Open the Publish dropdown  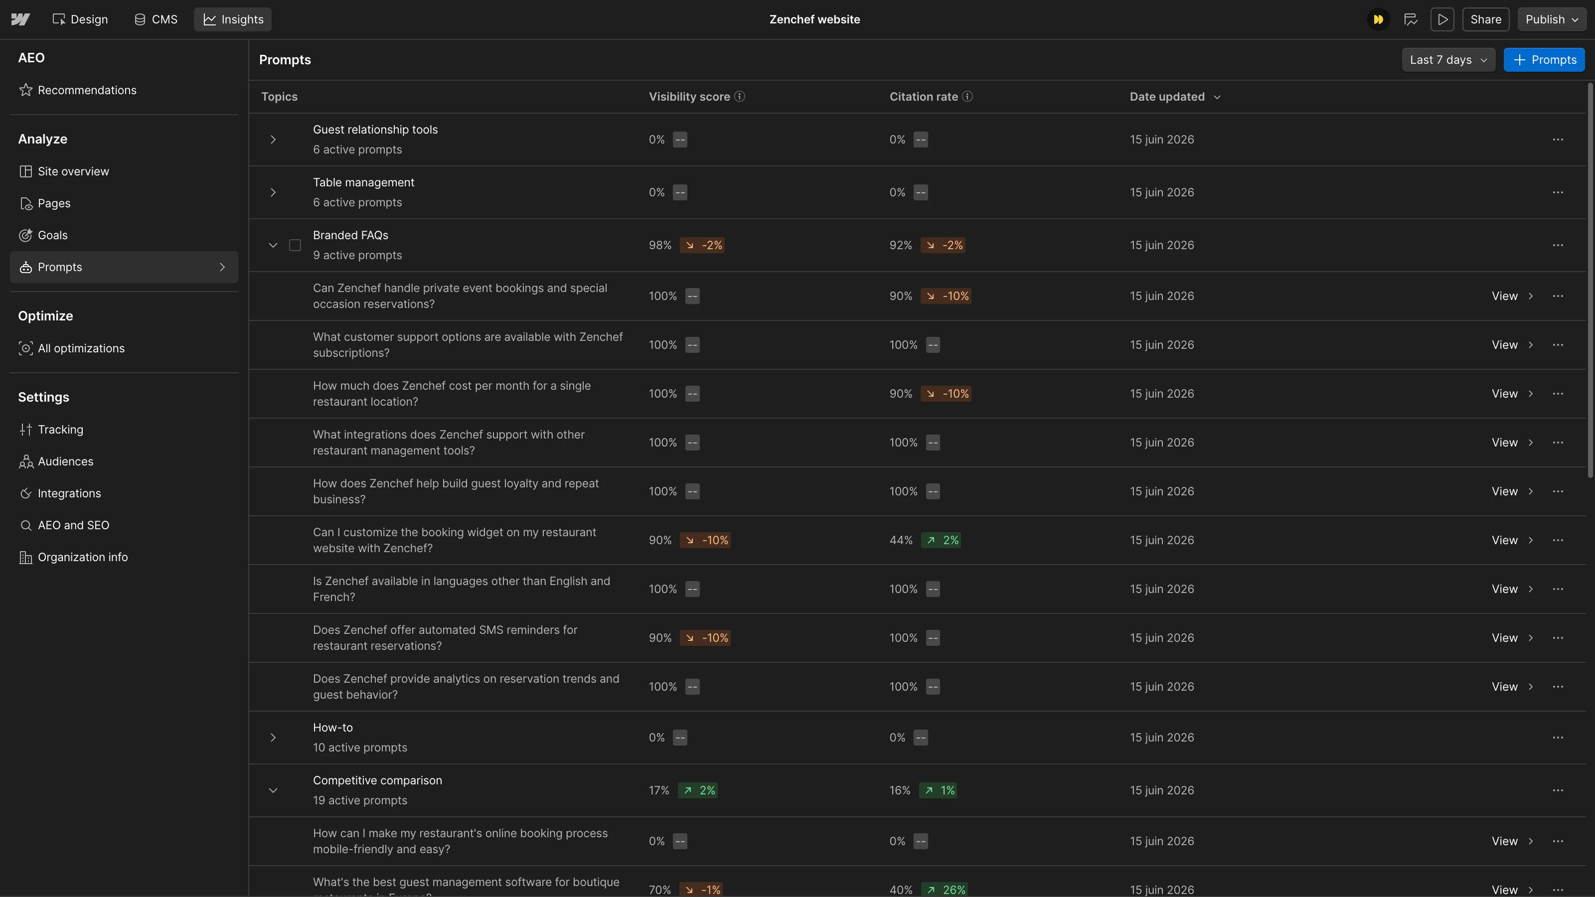tap(1552, 19)
